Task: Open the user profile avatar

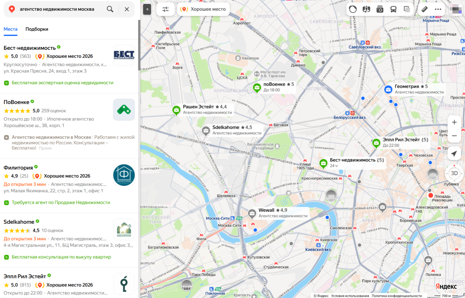Action: coord(455,9)
